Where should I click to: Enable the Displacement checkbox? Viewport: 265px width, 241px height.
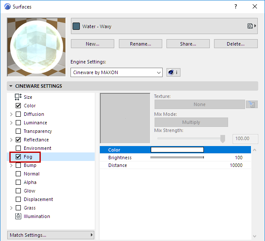(x=18, y=199)
